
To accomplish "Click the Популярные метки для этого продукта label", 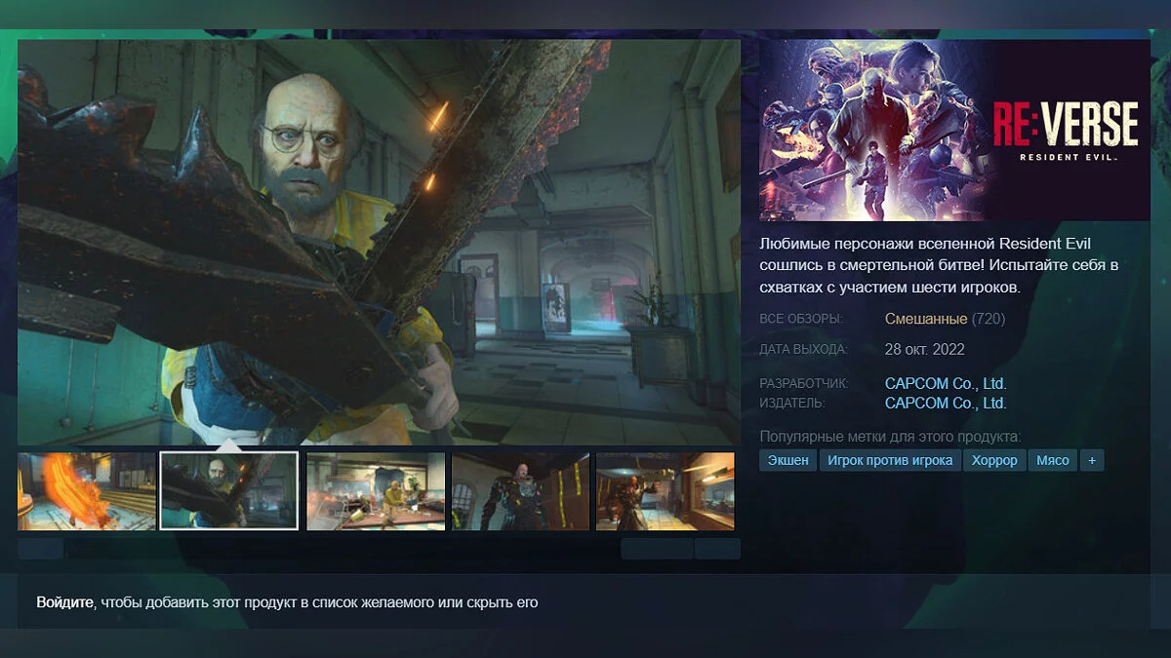I will point(890,436).
